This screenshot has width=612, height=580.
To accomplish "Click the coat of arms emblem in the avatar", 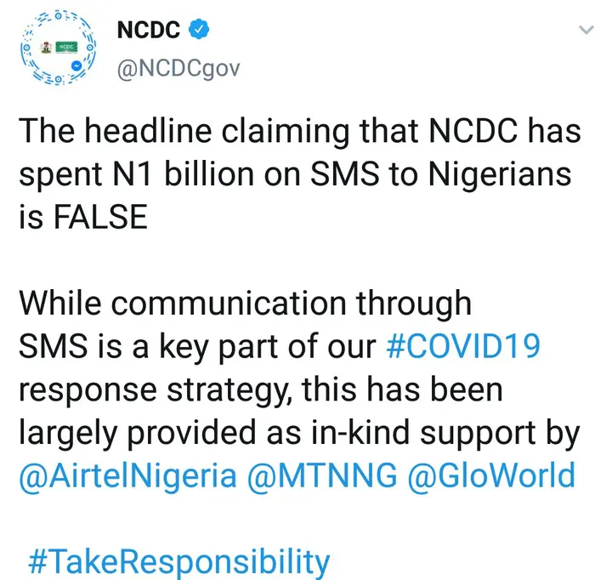I will [47, 48].
